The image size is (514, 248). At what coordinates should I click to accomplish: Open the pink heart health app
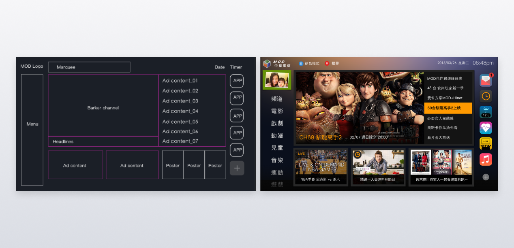[x=486, y=128]
